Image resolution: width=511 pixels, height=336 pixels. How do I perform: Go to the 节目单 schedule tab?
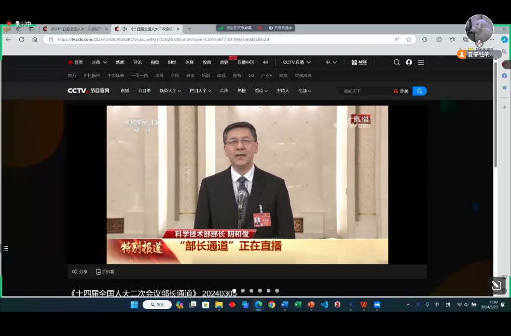(144, 91)
